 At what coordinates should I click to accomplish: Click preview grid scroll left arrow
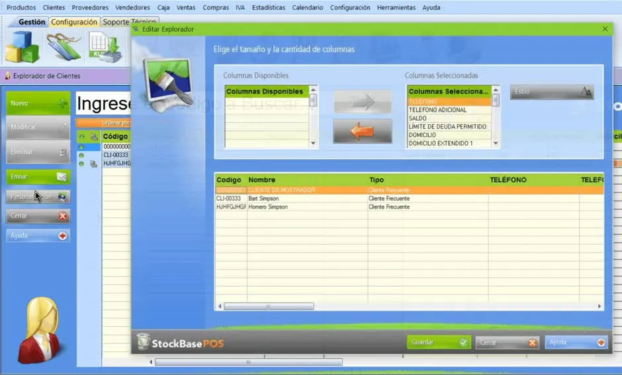tap(220, 306)
